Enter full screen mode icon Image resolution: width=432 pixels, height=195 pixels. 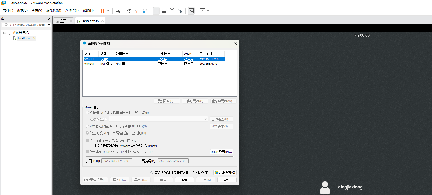pos(172,11)
